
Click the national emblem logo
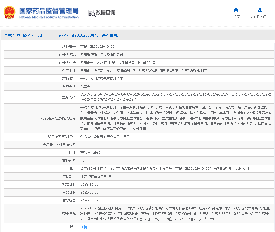click(x=10, y=13)
